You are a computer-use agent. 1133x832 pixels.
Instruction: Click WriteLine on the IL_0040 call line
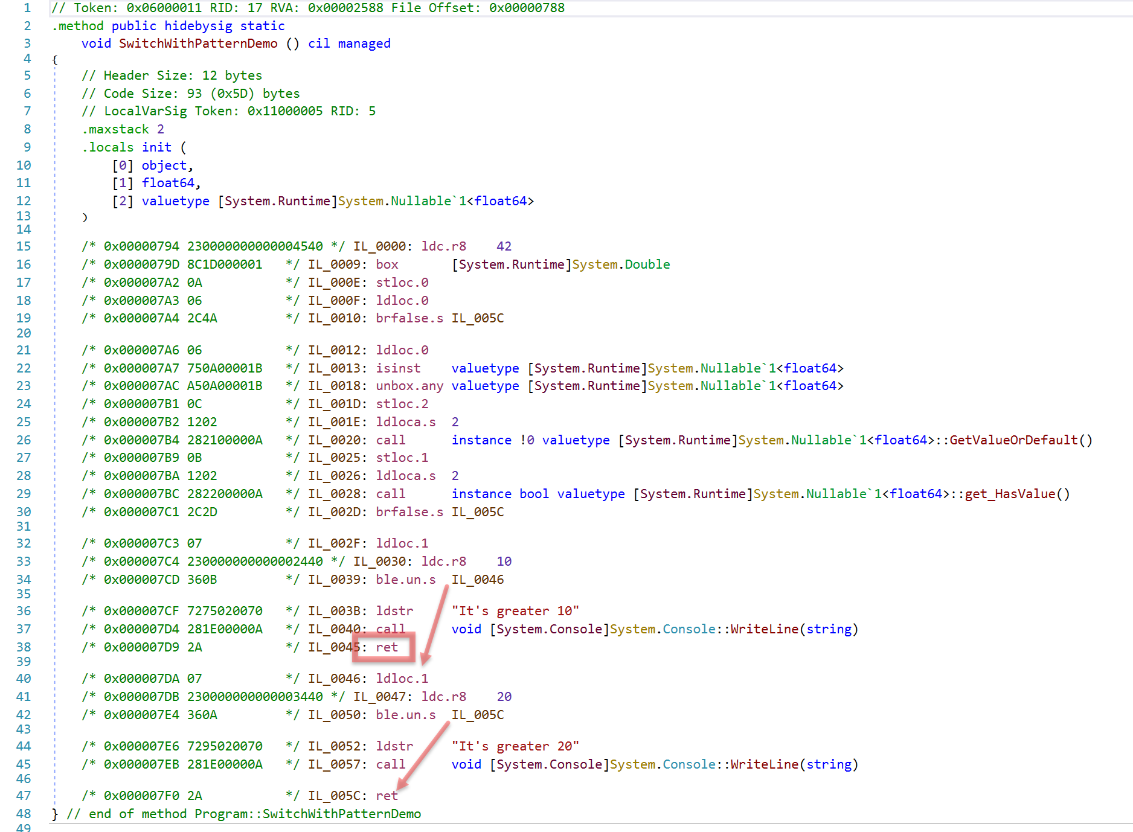click(764, 629)
